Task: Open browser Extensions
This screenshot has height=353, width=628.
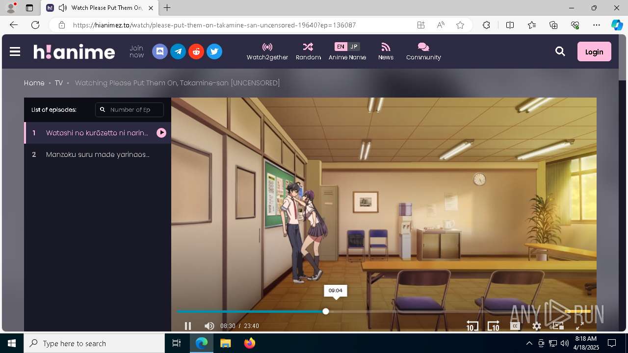Action: tap(486, 25)
